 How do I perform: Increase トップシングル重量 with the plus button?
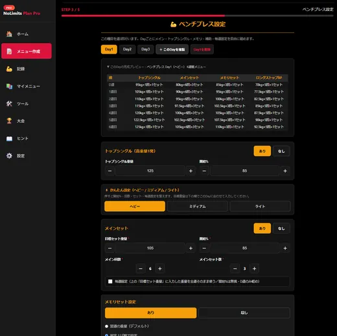point(191,171)
